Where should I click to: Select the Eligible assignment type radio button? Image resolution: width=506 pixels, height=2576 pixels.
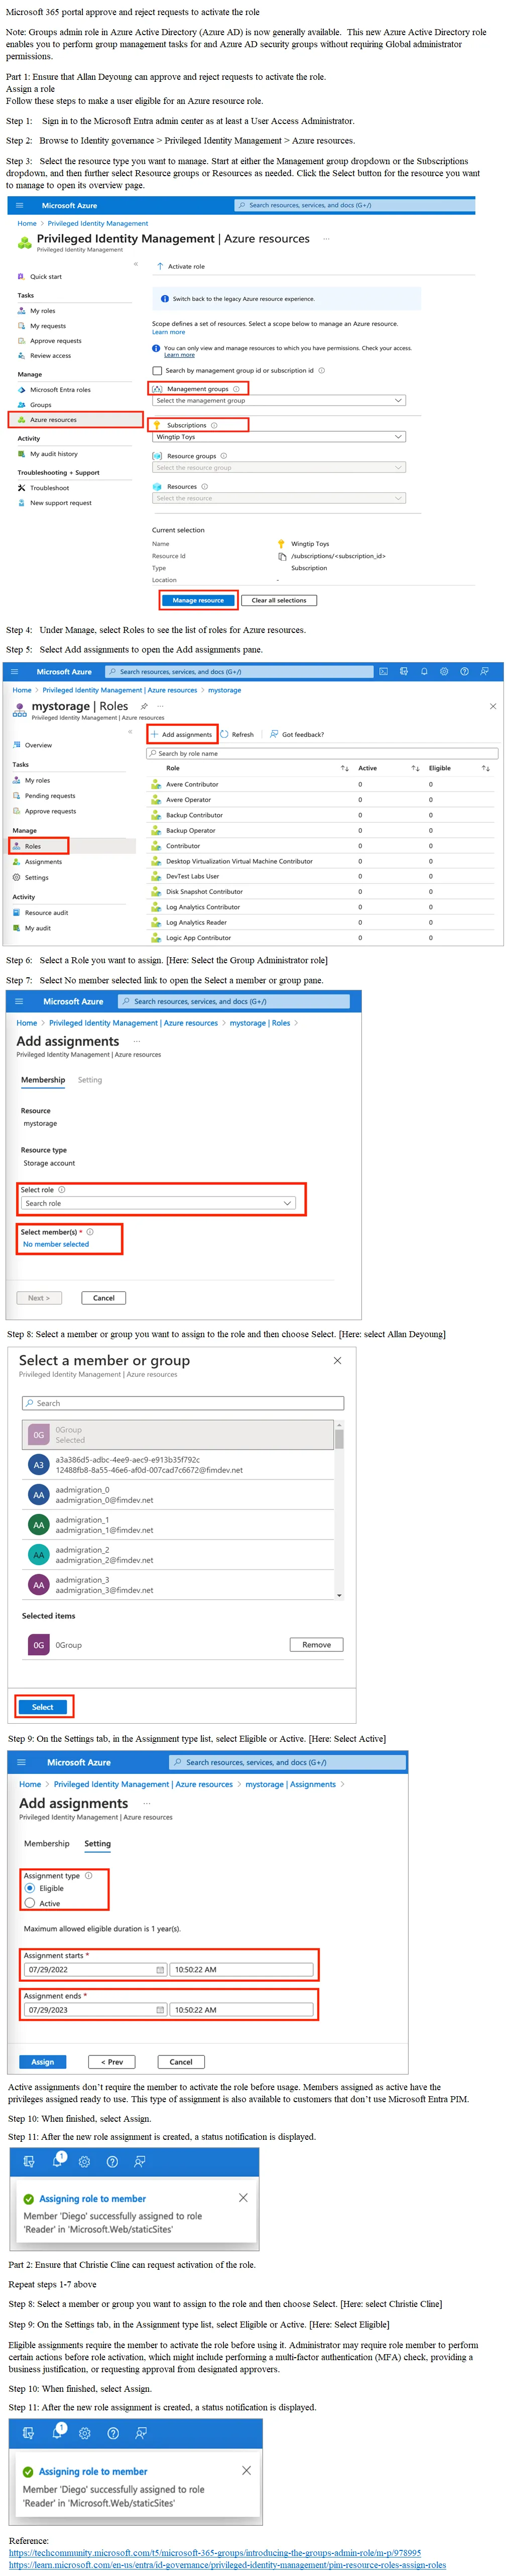click(30, 1888)
